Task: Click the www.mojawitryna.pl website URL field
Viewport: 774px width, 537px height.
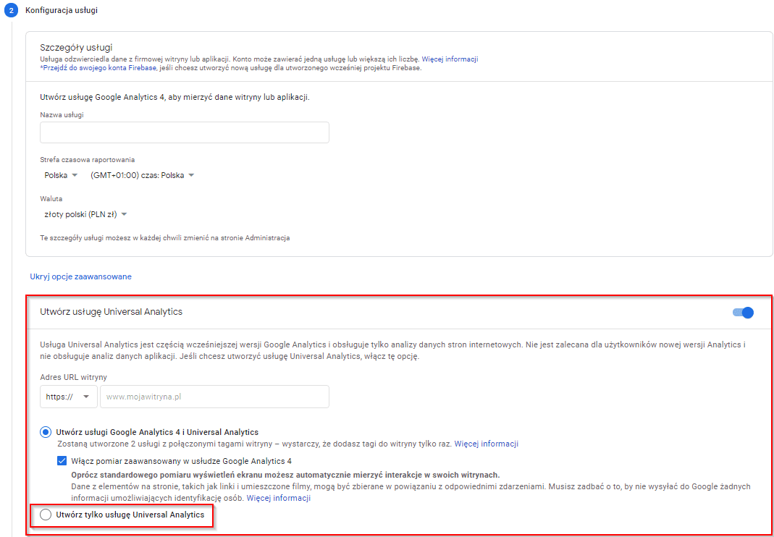Action: [x=214, y=397]
